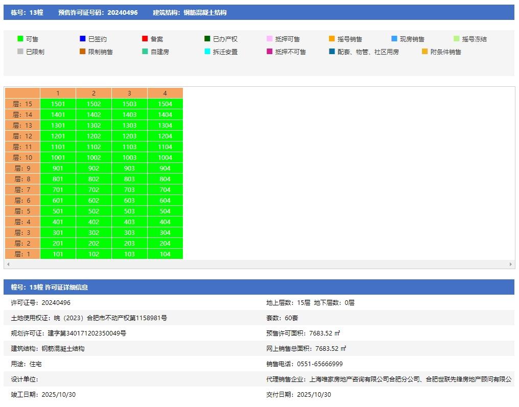This screenshot has width=519, height=407.
Task: Click the green 可售 legend swatch
Action: coord(20,39)
